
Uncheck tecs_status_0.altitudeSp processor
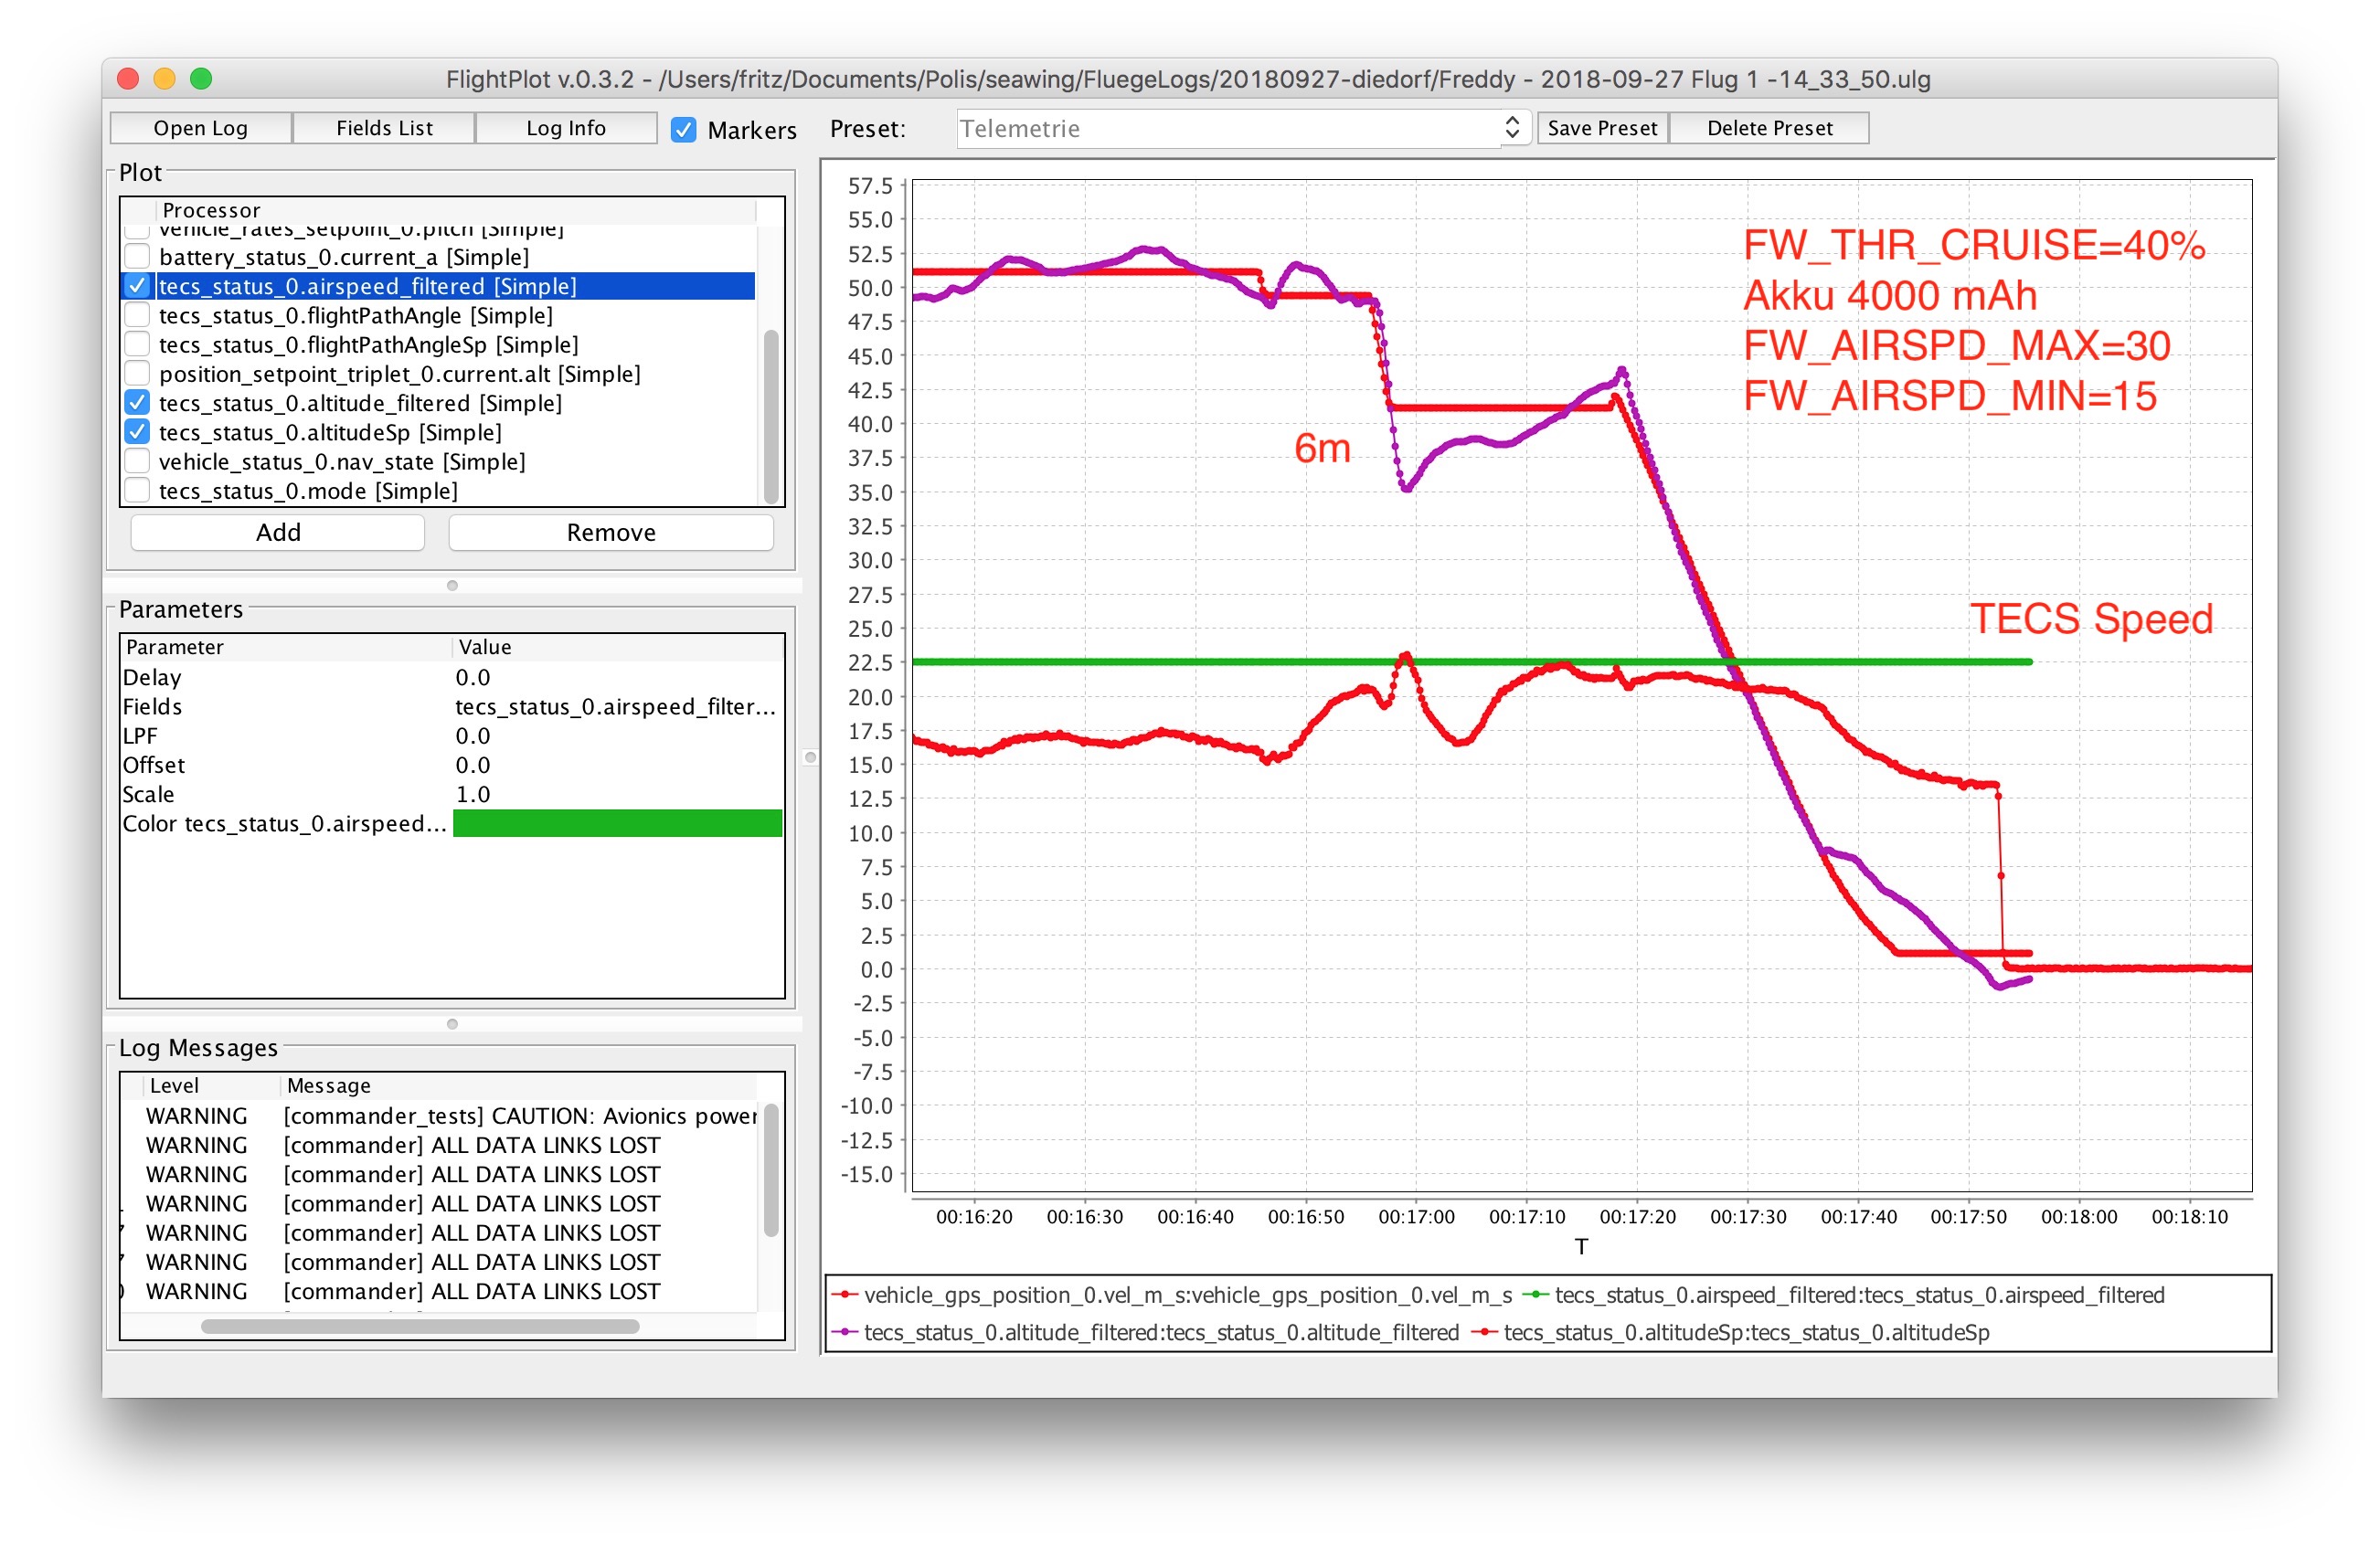click(x=138, y=433)
